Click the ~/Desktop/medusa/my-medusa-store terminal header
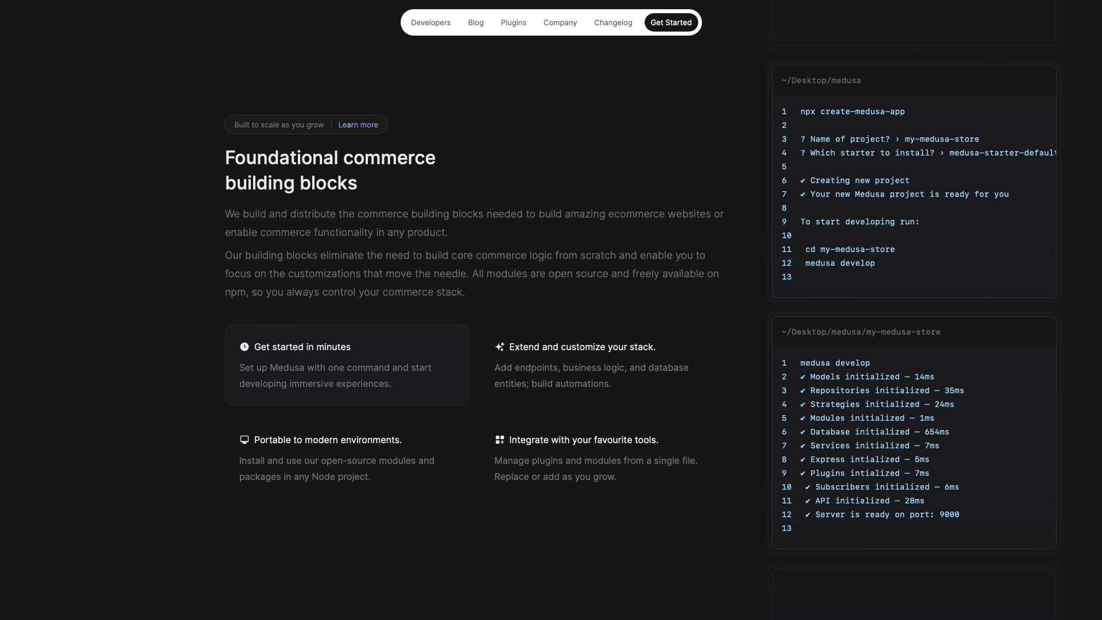 pyautogui.click(x=861, y=332)
